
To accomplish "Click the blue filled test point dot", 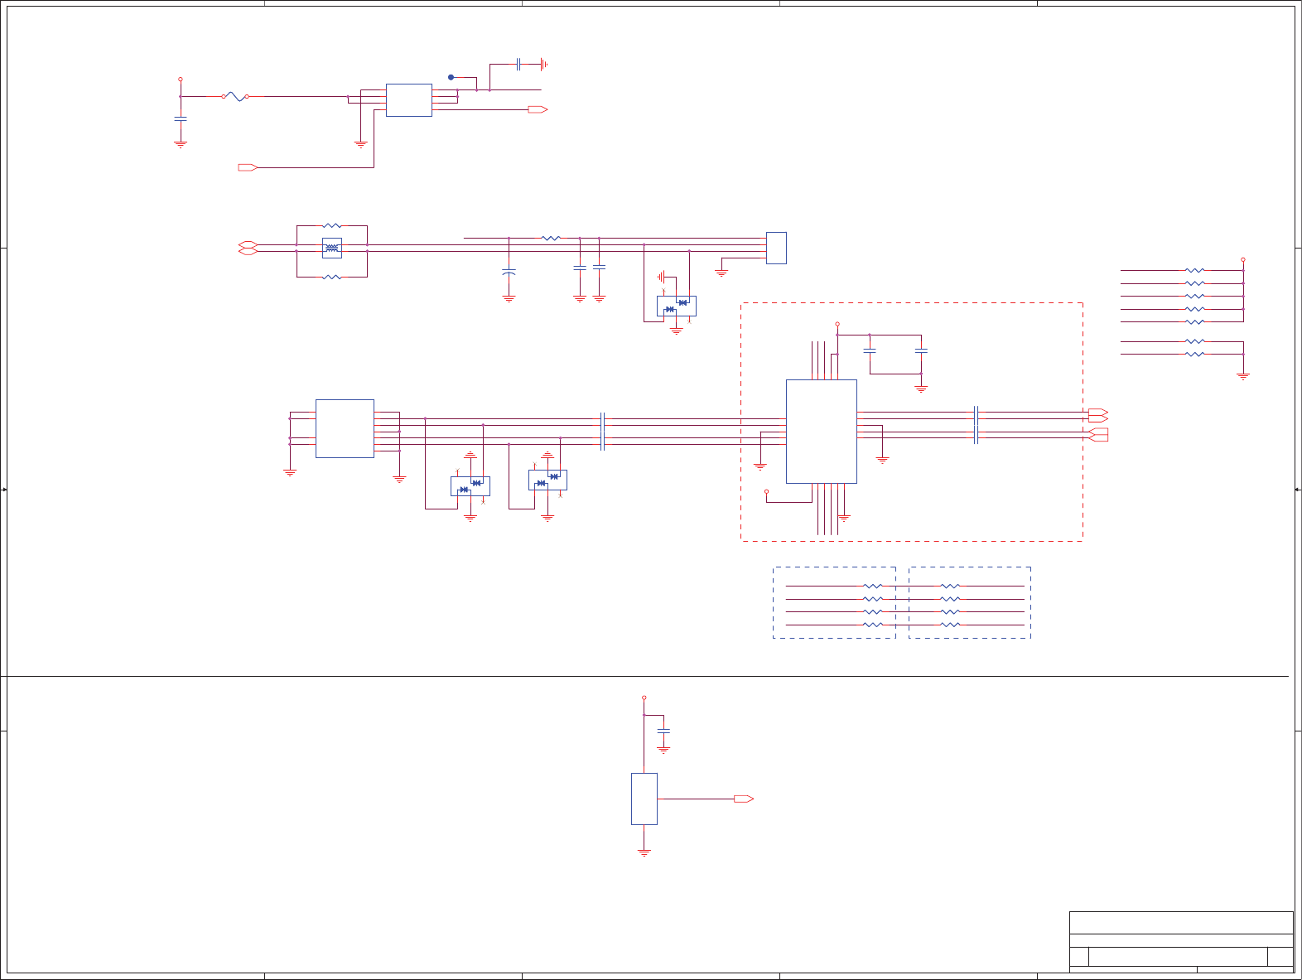I will (x=451, y=77).
